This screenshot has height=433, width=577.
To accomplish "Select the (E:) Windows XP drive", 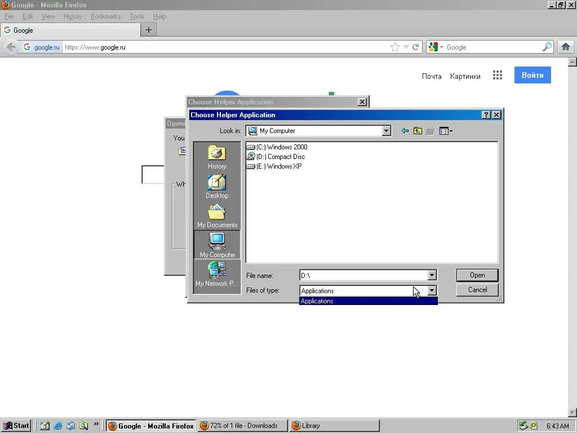I will pyautogui.click(x=274, y=166).
